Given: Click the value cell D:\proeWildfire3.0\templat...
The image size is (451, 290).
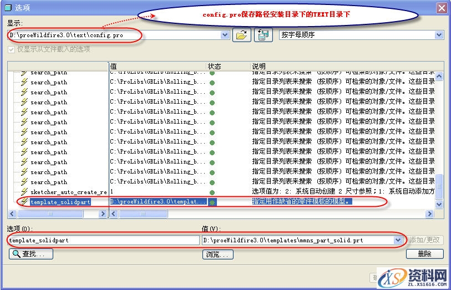Looking at the screenshot, I should (158, 202).
